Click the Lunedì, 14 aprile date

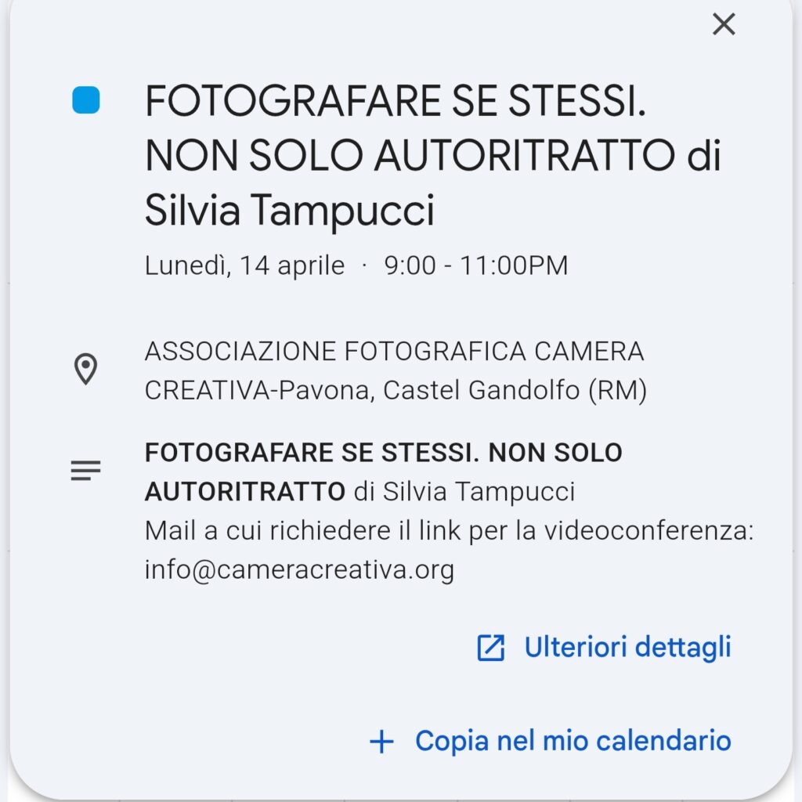(244, 266)
